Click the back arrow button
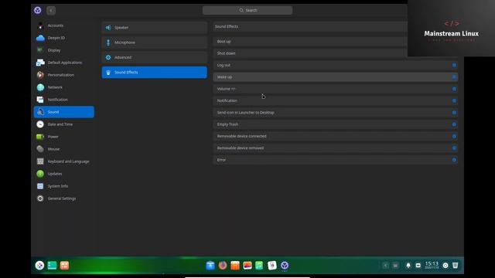 pos(51,10)
